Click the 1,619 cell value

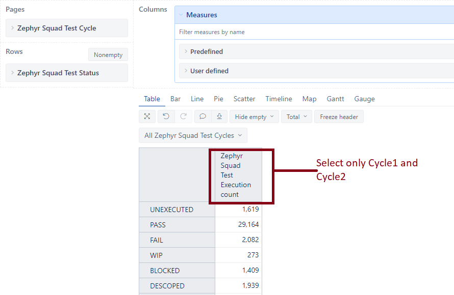point(250,209)
